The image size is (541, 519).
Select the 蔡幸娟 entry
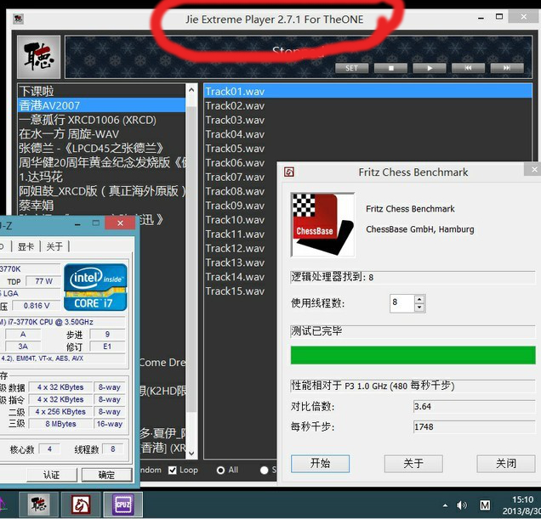(102, 206)
